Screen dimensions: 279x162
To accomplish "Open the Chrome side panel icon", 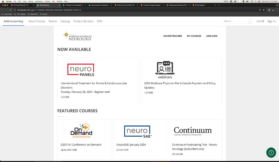I will (269, 10).
